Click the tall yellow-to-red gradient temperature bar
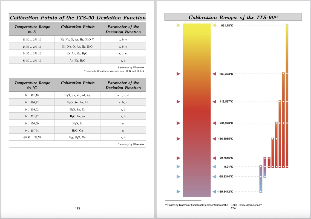Image resolution: width=311 pixels, height=219 pixels. point(197,109)
